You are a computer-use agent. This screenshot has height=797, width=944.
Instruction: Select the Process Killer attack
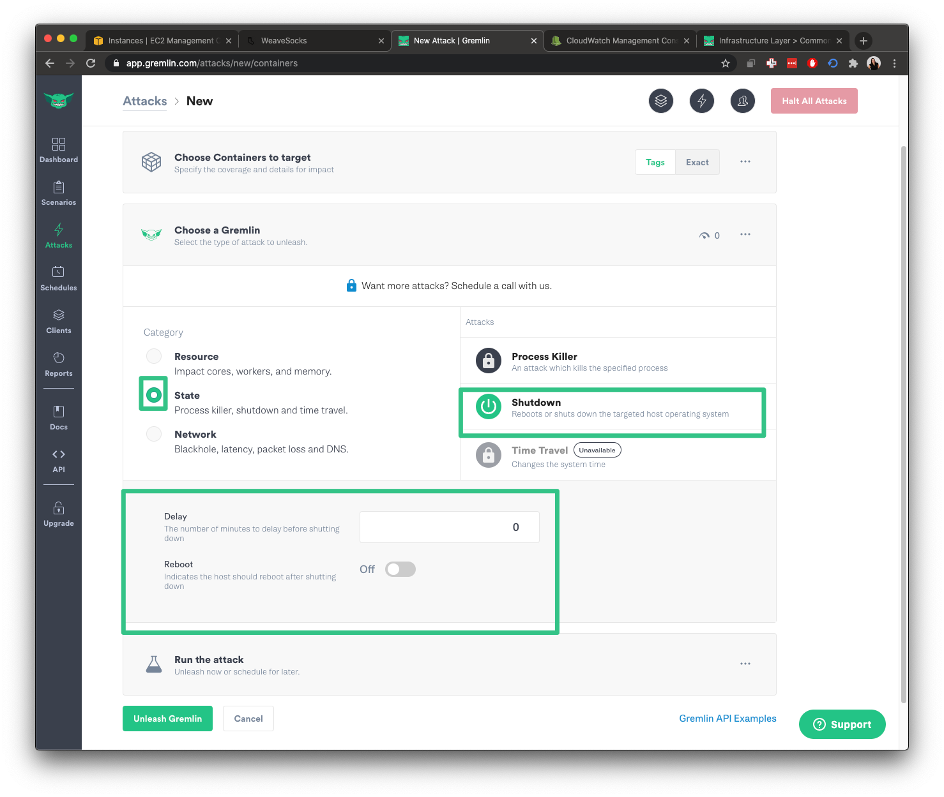coord(618,361)
